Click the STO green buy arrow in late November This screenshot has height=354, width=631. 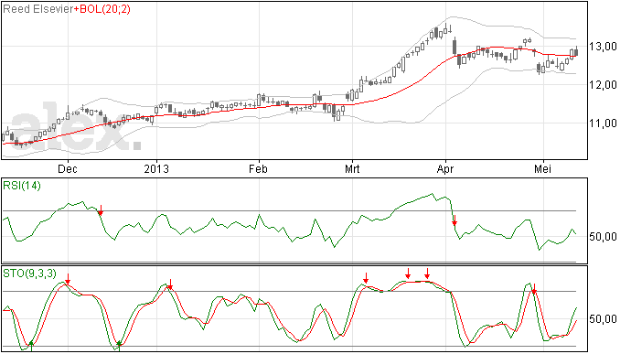[x=31, y=346]
